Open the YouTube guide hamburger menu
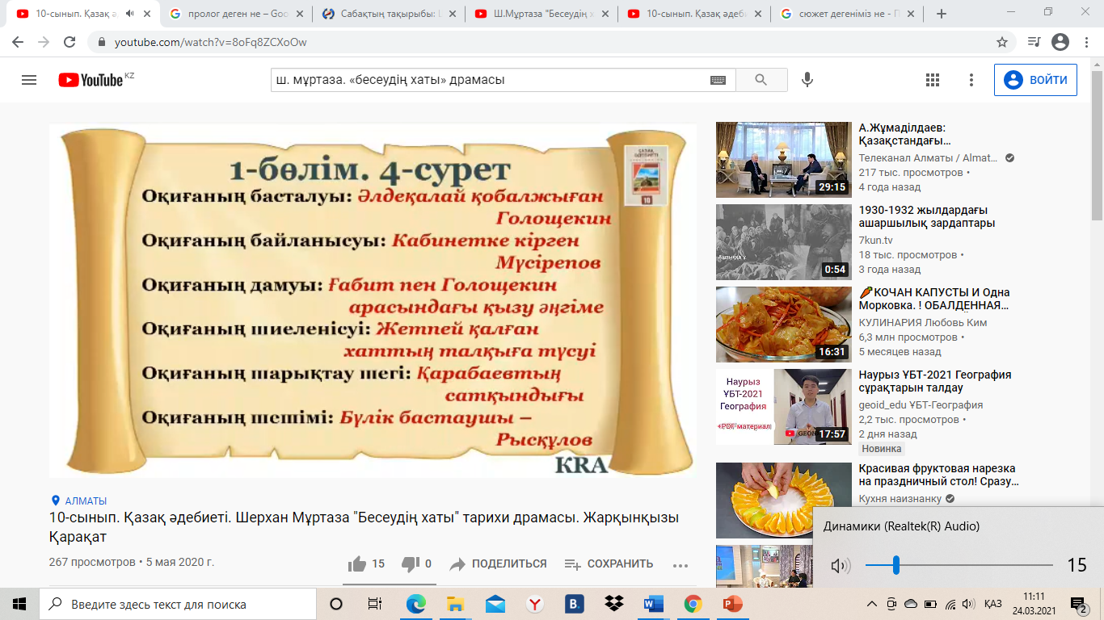 (29, 80)
